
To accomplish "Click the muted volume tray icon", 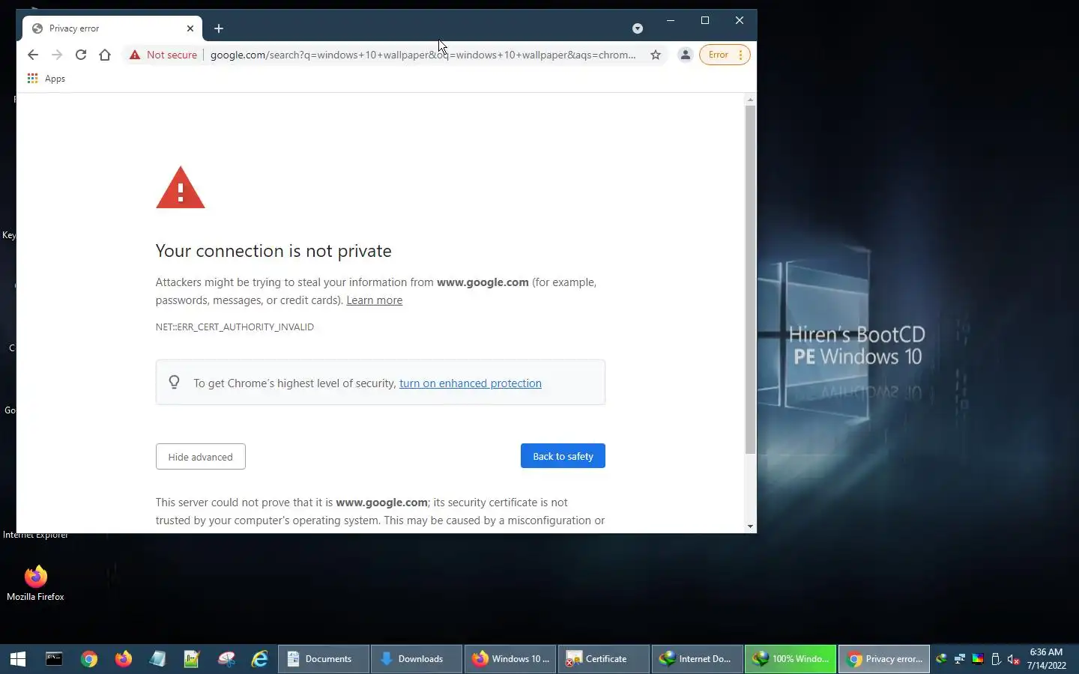I will [x=1014, y=659].
